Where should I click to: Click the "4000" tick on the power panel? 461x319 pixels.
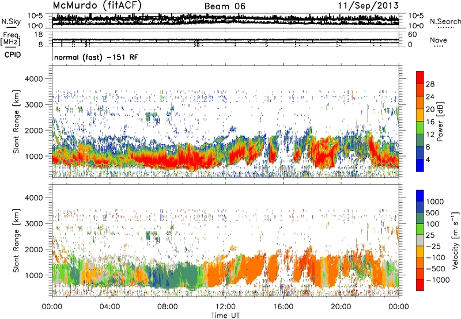point(33,79)
